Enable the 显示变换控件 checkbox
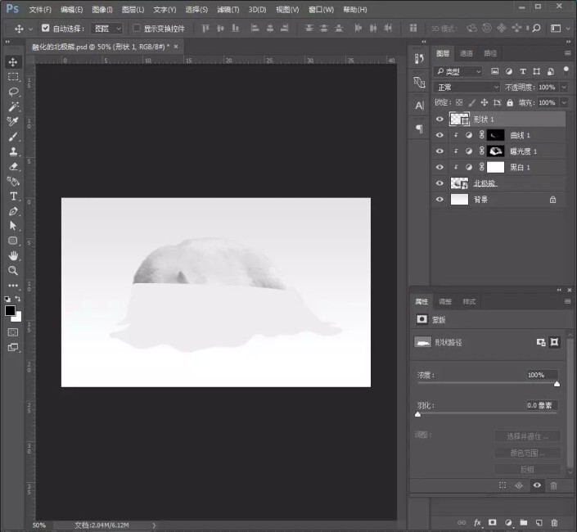This screenshot has width=577, height=532. (137, 28)
